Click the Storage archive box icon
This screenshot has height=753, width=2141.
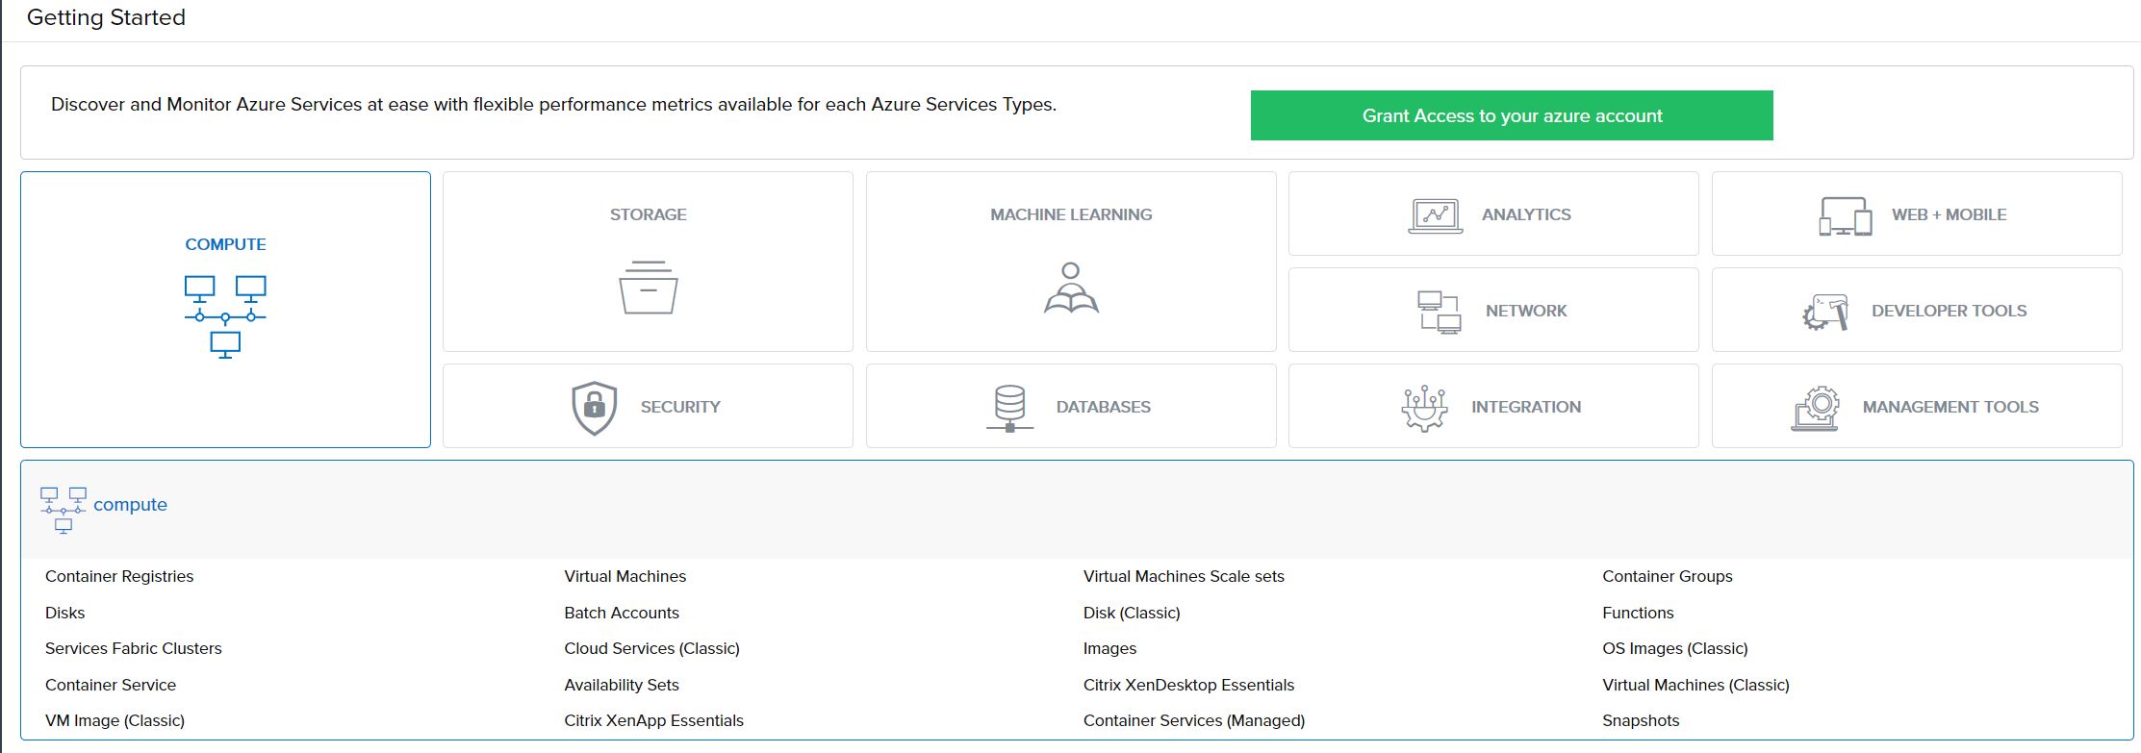(x=648, y=287)
